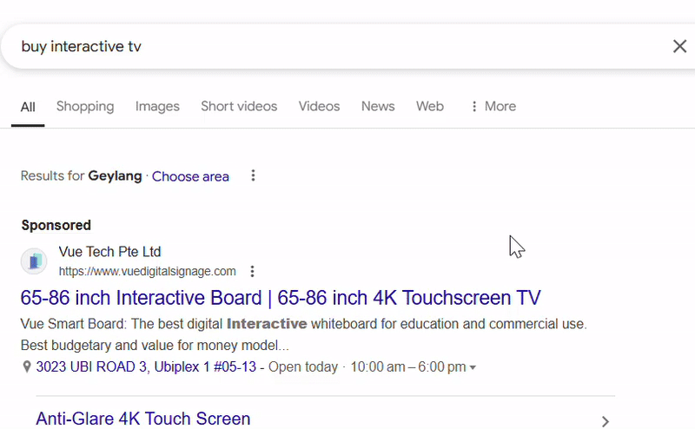Open the '65-86 inch Interactive Board' ad title link
This screenshot has width=695, height=429.
(281, 298)
